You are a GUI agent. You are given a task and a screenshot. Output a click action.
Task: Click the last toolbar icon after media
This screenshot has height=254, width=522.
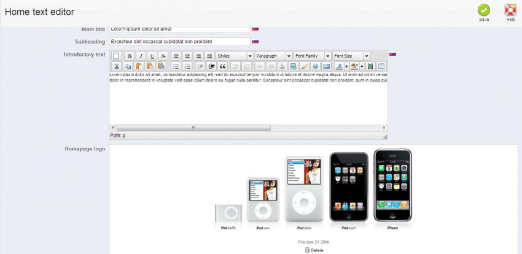coord(381,66)
